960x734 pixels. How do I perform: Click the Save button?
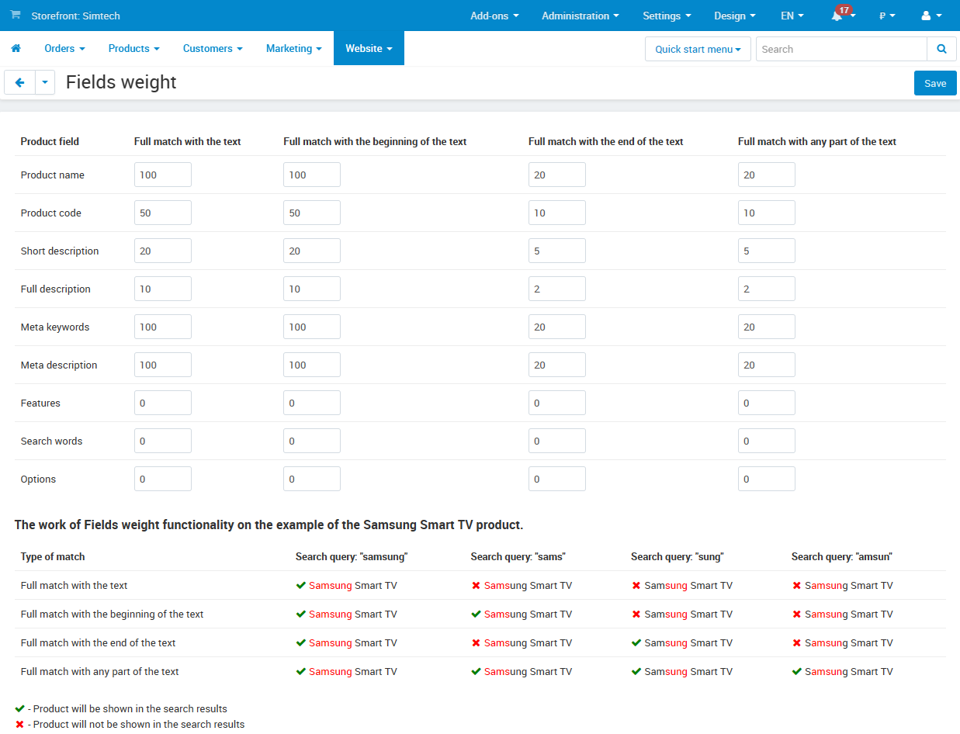934,83
